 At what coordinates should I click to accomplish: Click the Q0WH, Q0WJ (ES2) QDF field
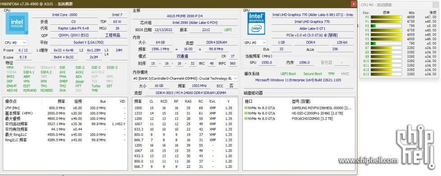click(x=73, y=35)
